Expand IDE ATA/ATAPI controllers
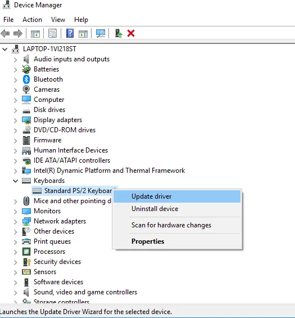295x318 pixels. [x=16, y=161]
